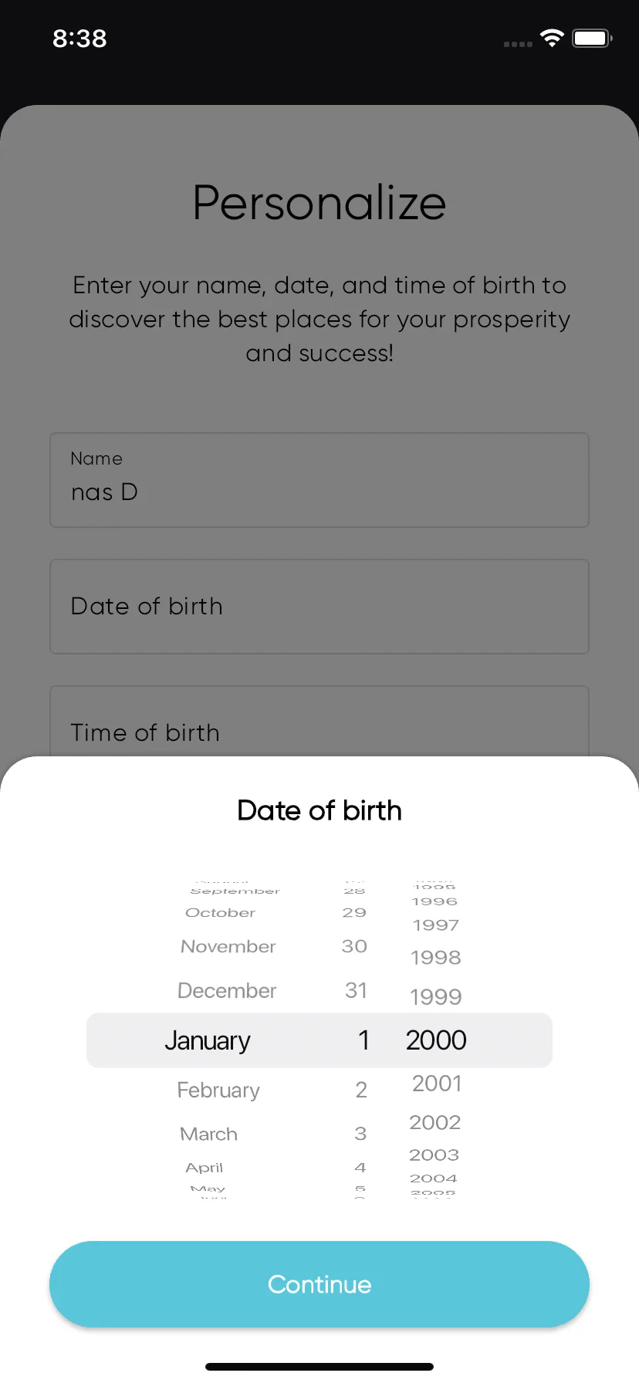Screen dimensions: 639x1383
Task: Pick year 2001 in the year wheel
Action: (437, 1084)
